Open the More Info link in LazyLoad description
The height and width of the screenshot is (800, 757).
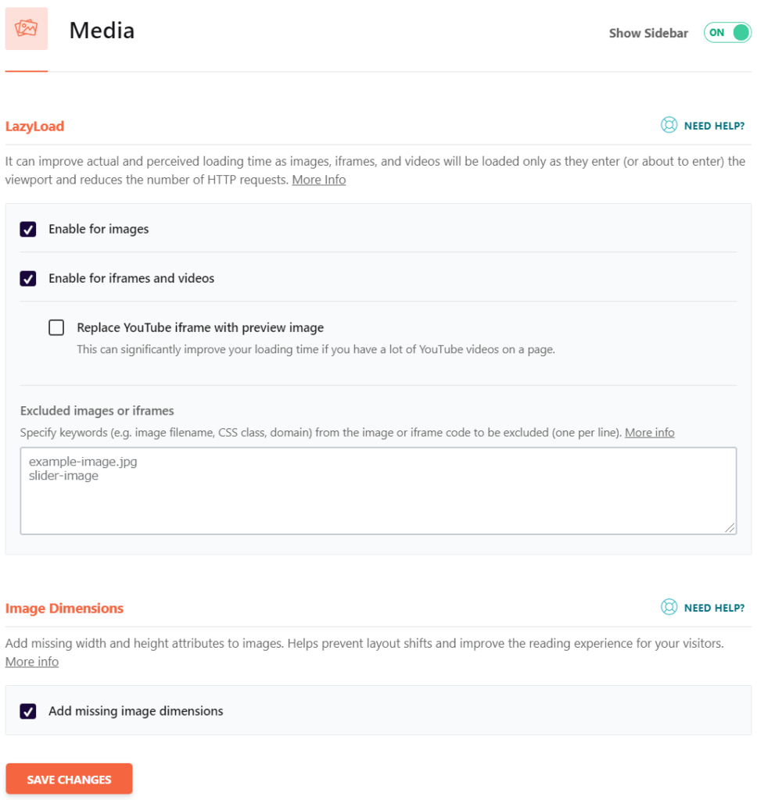[x=318, y=179]
